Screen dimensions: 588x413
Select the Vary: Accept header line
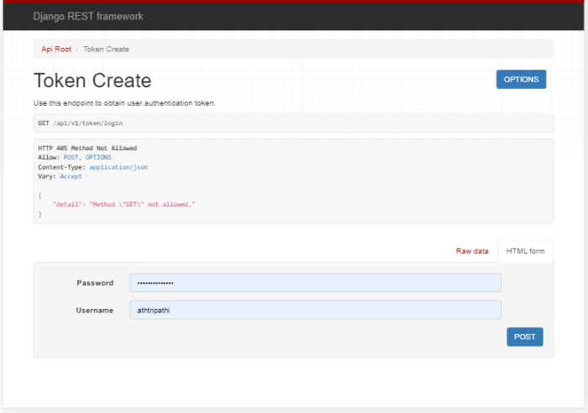pos(60,176)
